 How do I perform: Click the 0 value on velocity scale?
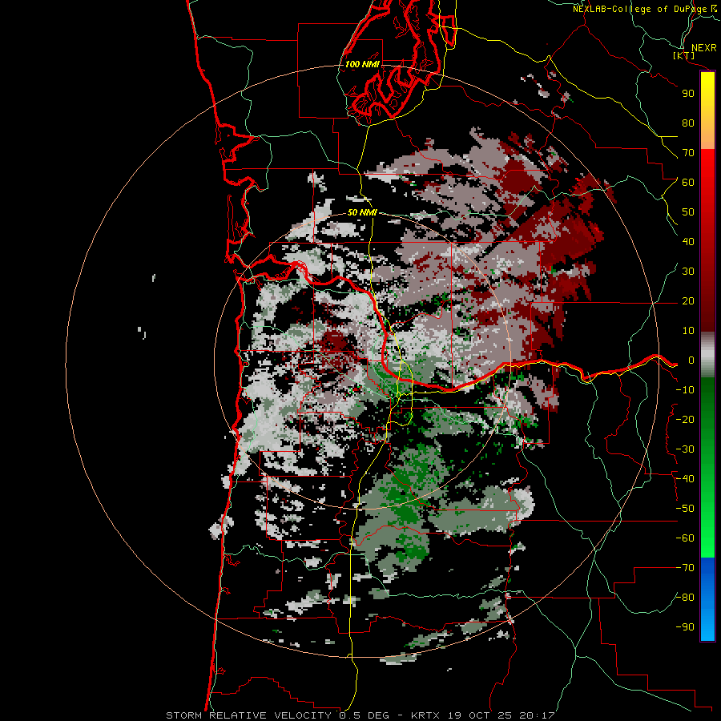691,360
